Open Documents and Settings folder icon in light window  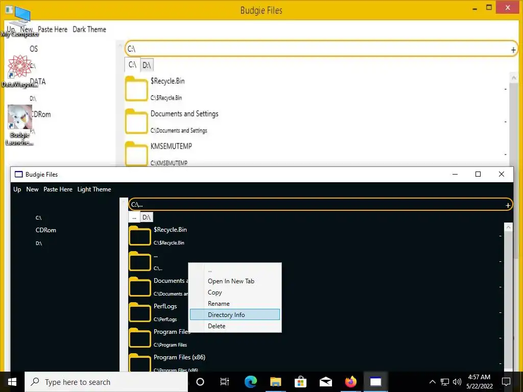[136, 121]
